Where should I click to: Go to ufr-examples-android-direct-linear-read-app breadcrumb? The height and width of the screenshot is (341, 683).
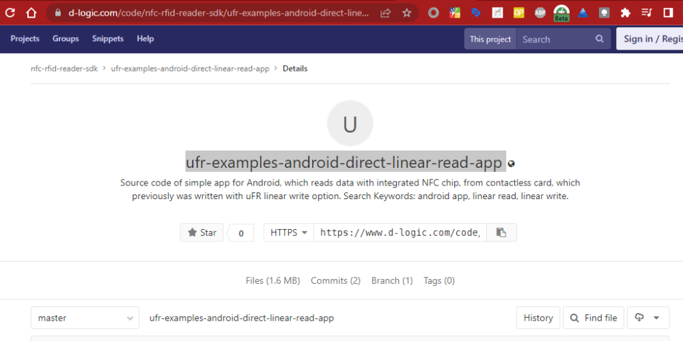(x=191, y=68)
